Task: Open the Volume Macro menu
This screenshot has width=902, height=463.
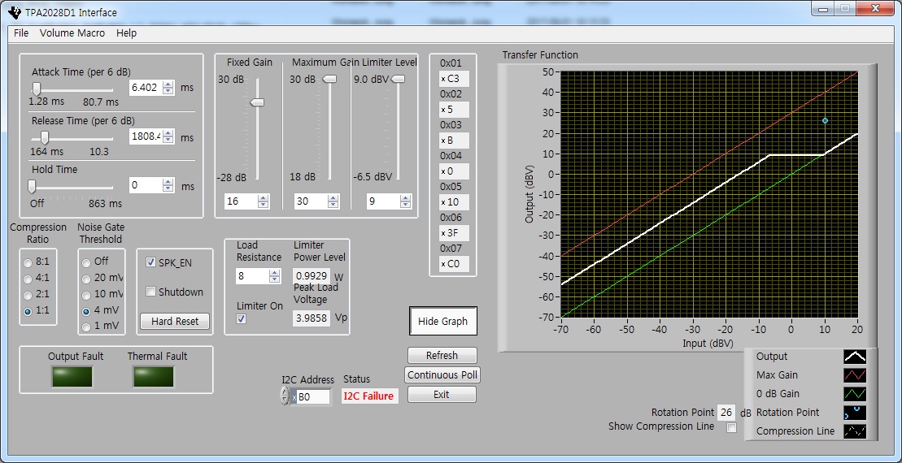Action: point(72,32)
